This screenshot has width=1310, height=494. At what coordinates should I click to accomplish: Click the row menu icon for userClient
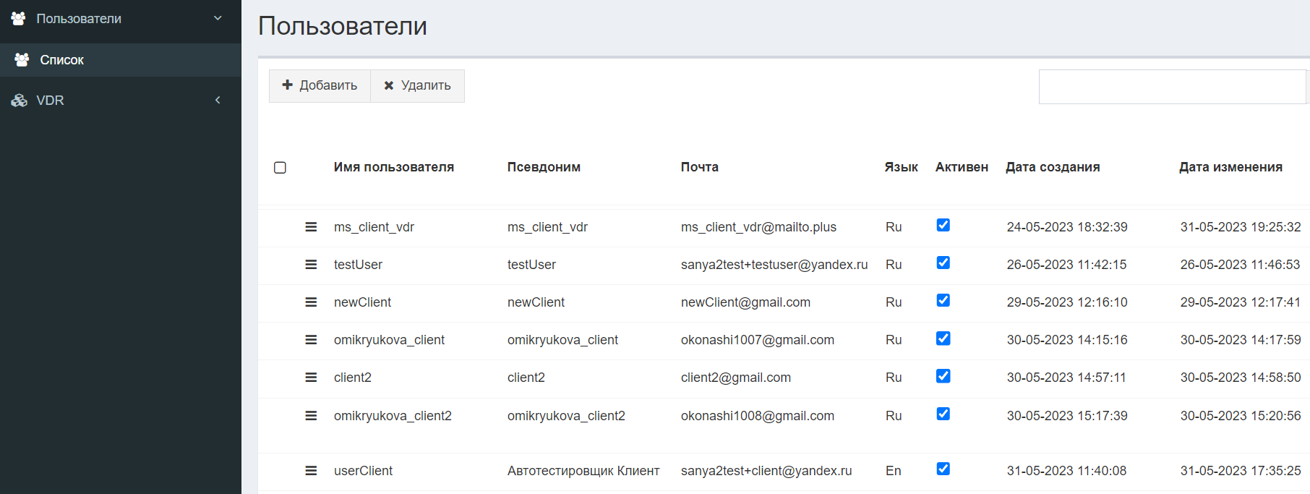tap(311, 471)
